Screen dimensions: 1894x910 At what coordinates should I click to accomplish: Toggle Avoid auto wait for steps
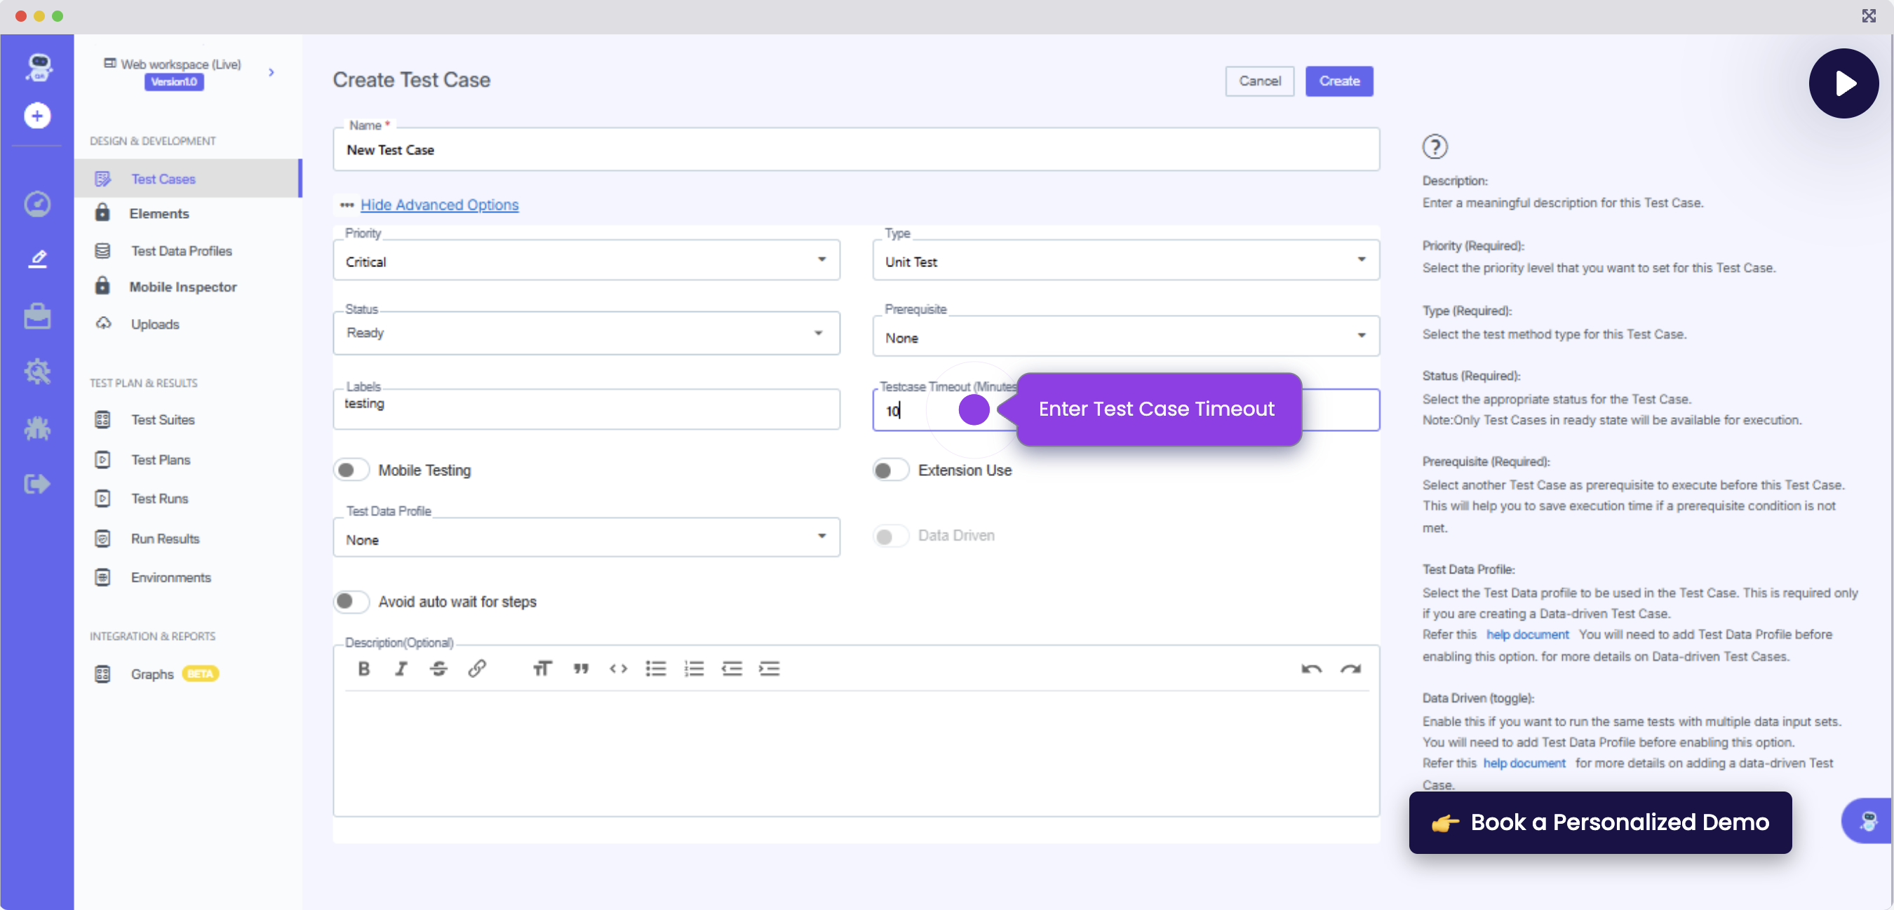click(x=351, y=602)
